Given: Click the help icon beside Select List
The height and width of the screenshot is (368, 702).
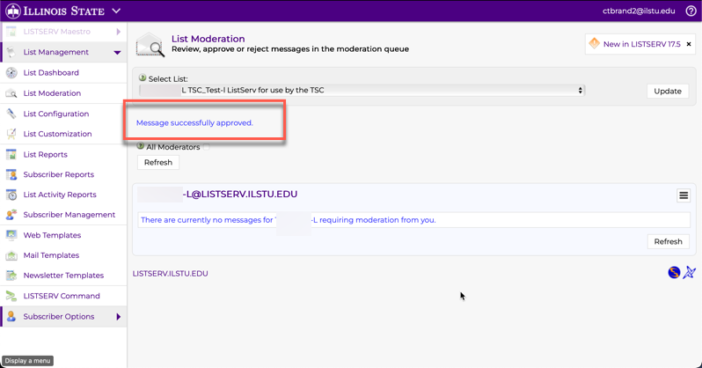Looking at the screenshot, I should click(143, 78).
